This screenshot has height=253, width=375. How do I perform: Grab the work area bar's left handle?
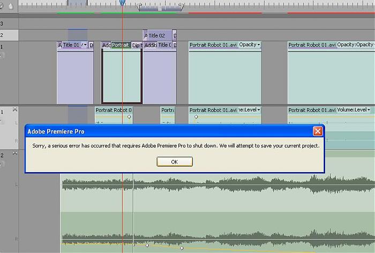pyautogui.click(x=139, y=7)
